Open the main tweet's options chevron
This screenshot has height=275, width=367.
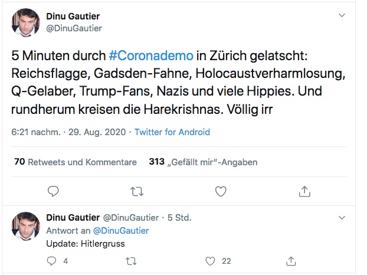(342, 15)
